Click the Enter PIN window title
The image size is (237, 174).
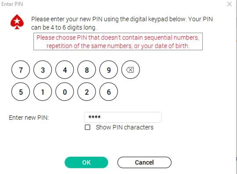[x=12, y=4]
